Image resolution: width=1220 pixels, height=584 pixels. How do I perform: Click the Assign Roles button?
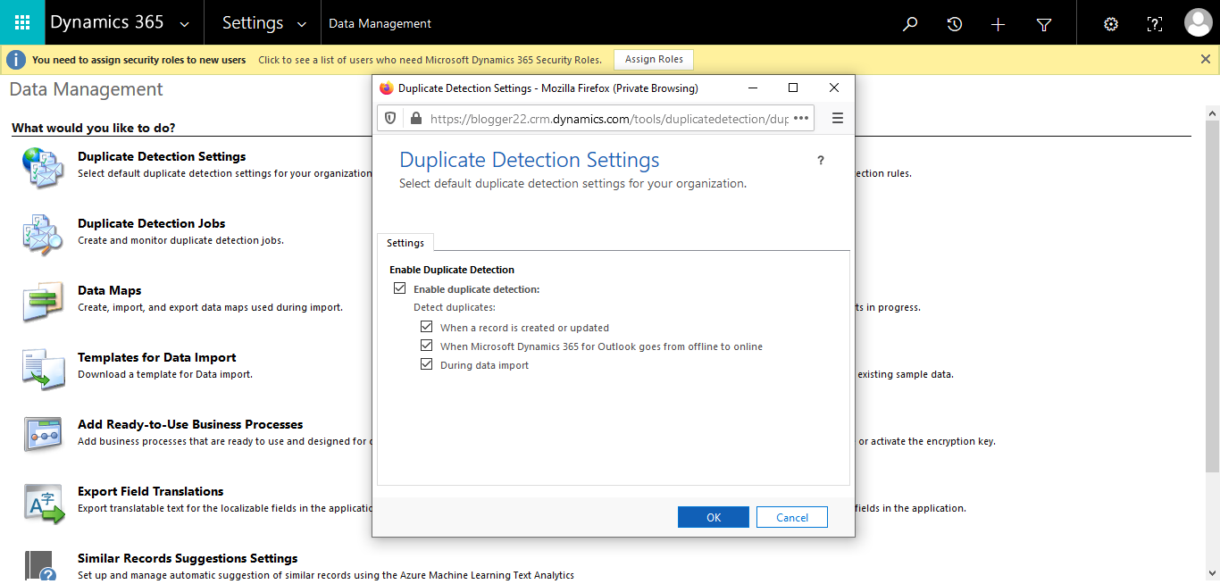click(653, 59)
